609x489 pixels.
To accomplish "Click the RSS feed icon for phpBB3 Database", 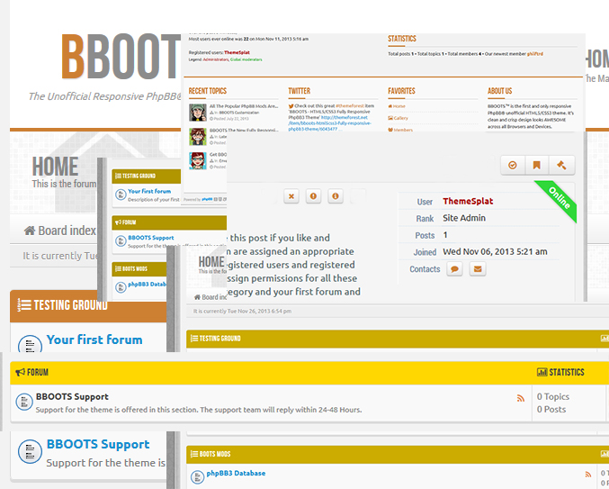I will (588, 475).
